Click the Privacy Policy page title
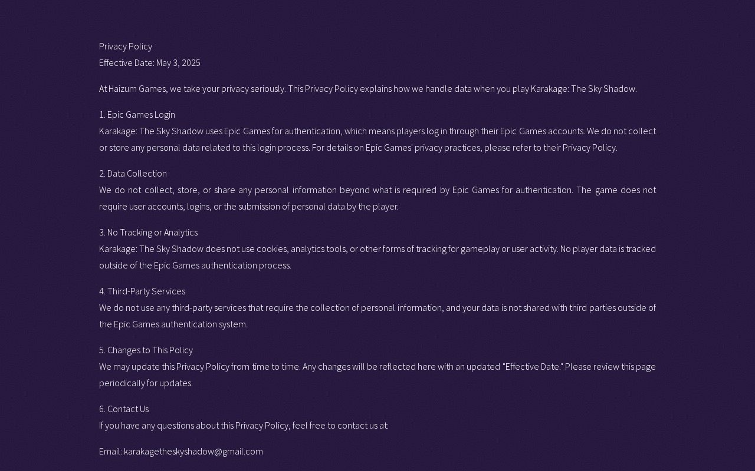The image size is (755, 471). tap(125, 46)
